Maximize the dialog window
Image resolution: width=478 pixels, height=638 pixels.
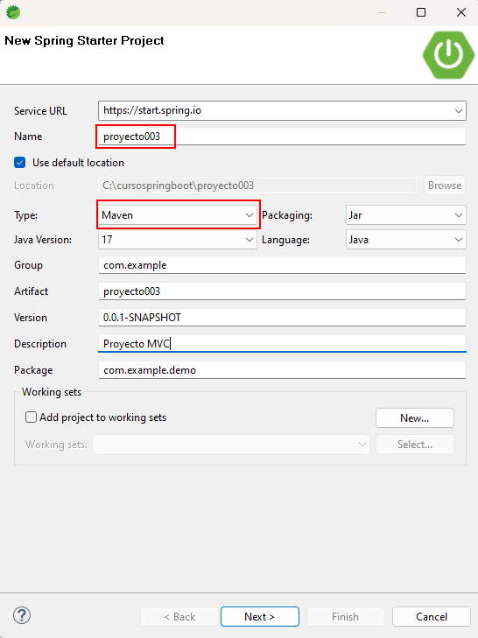point(421,12)
